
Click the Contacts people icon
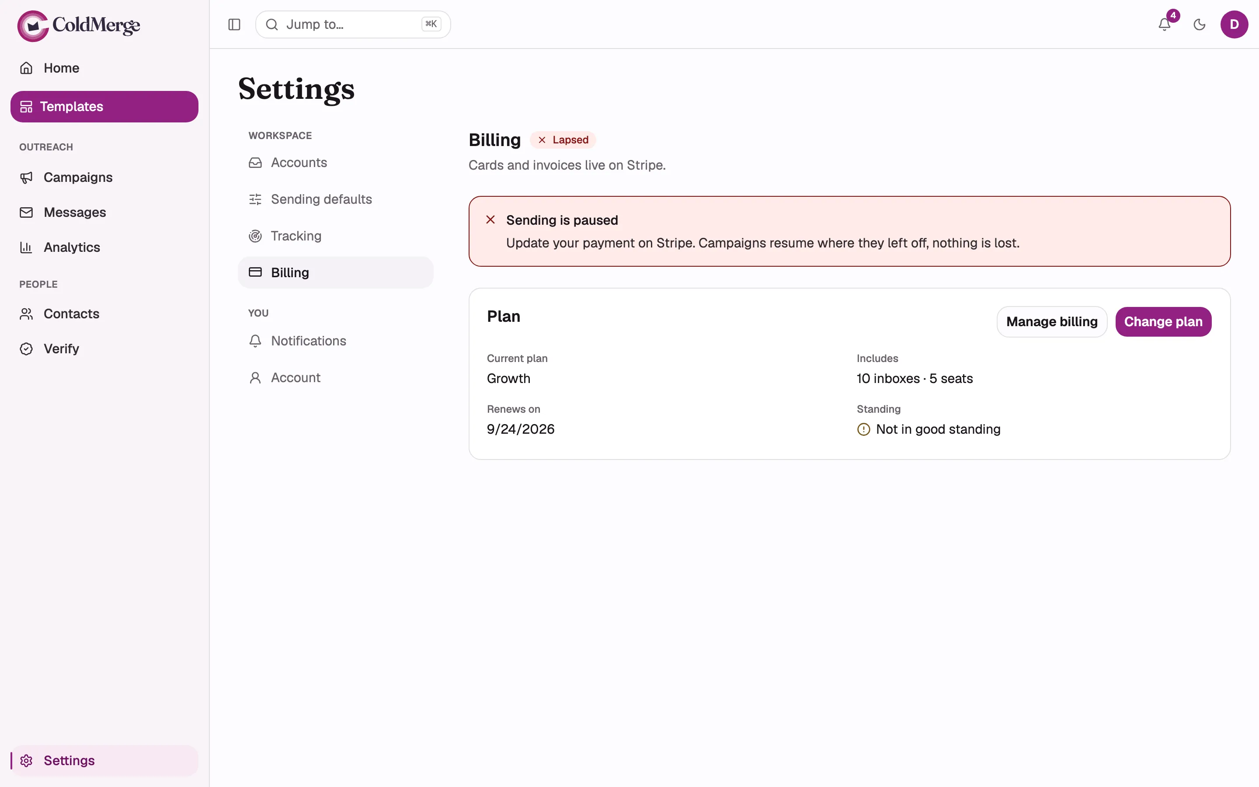click(x=26, y=314)
